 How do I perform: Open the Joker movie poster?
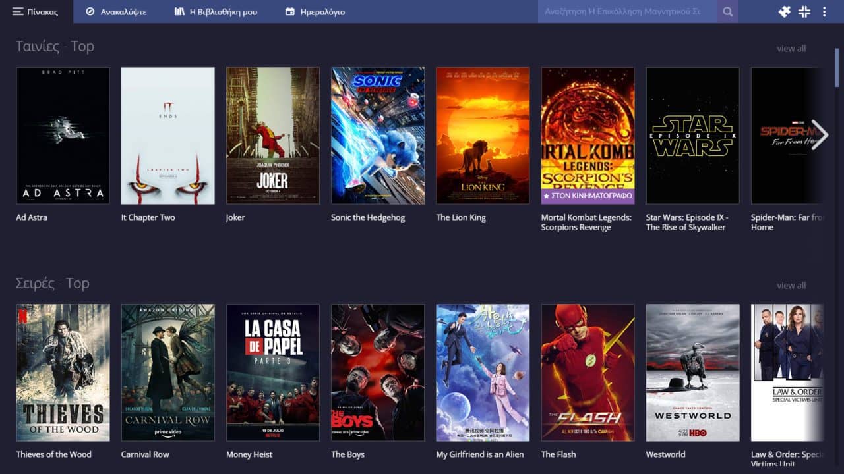(272, 136)
